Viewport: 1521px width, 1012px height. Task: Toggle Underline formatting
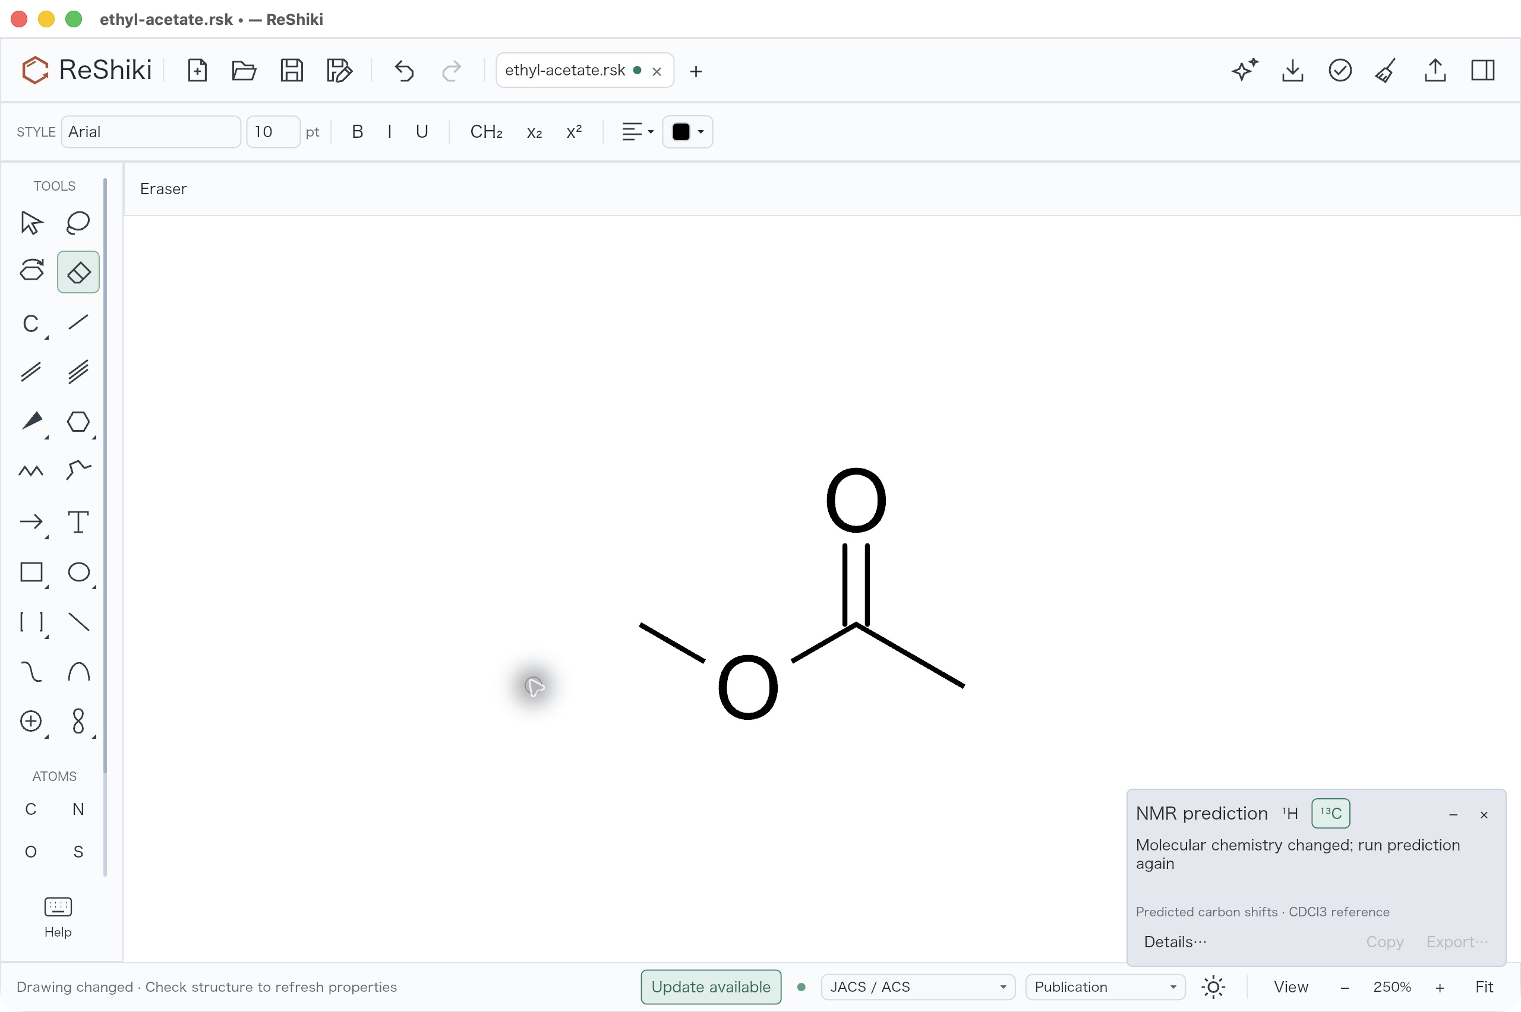[422, 132]
